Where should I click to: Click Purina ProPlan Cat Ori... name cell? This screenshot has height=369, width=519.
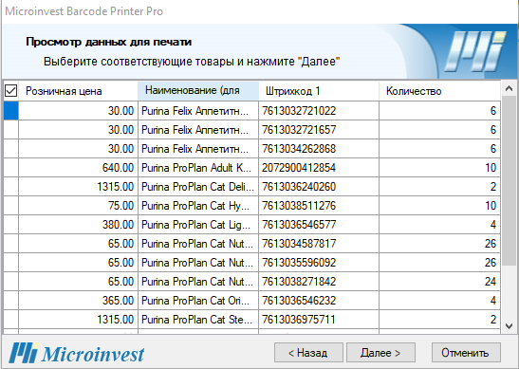coord(198,301)
